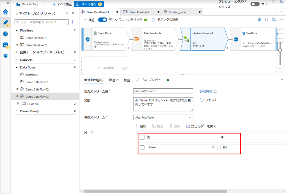Image resolution: width=286 pixels, height=194 pixels.
Task: Expand the QuanNA folder
Action: (18, 103)
